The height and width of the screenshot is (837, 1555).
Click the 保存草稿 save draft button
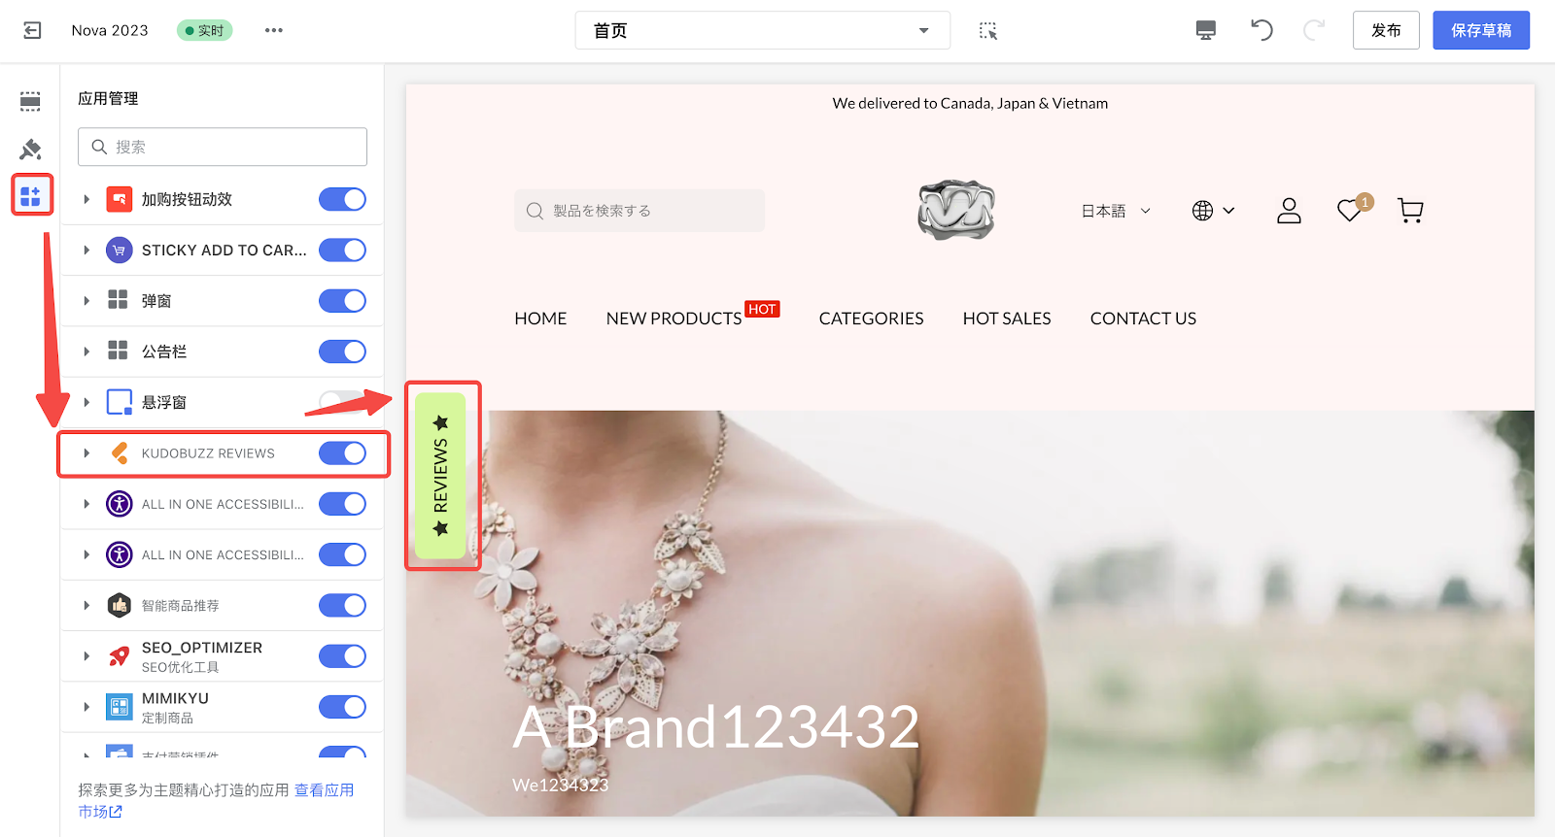click(x=1480, y=30)
